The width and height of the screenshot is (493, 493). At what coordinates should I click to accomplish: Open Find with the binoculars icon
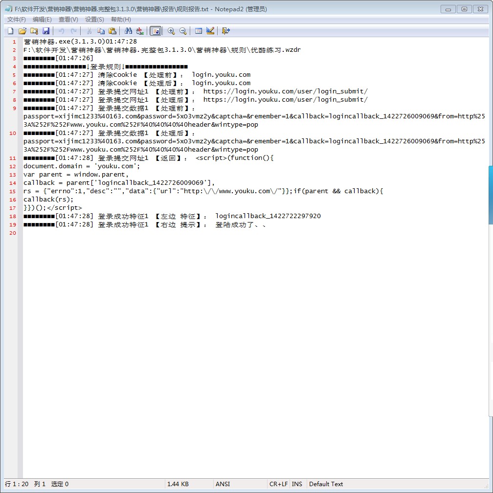[128, 31]
